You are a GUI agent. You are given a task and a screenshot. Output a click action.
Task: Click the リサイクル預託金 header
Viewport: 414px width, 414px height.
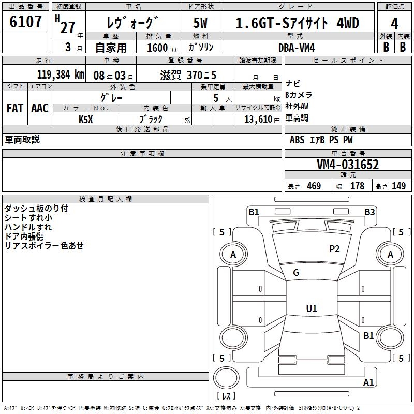(258, 108)
